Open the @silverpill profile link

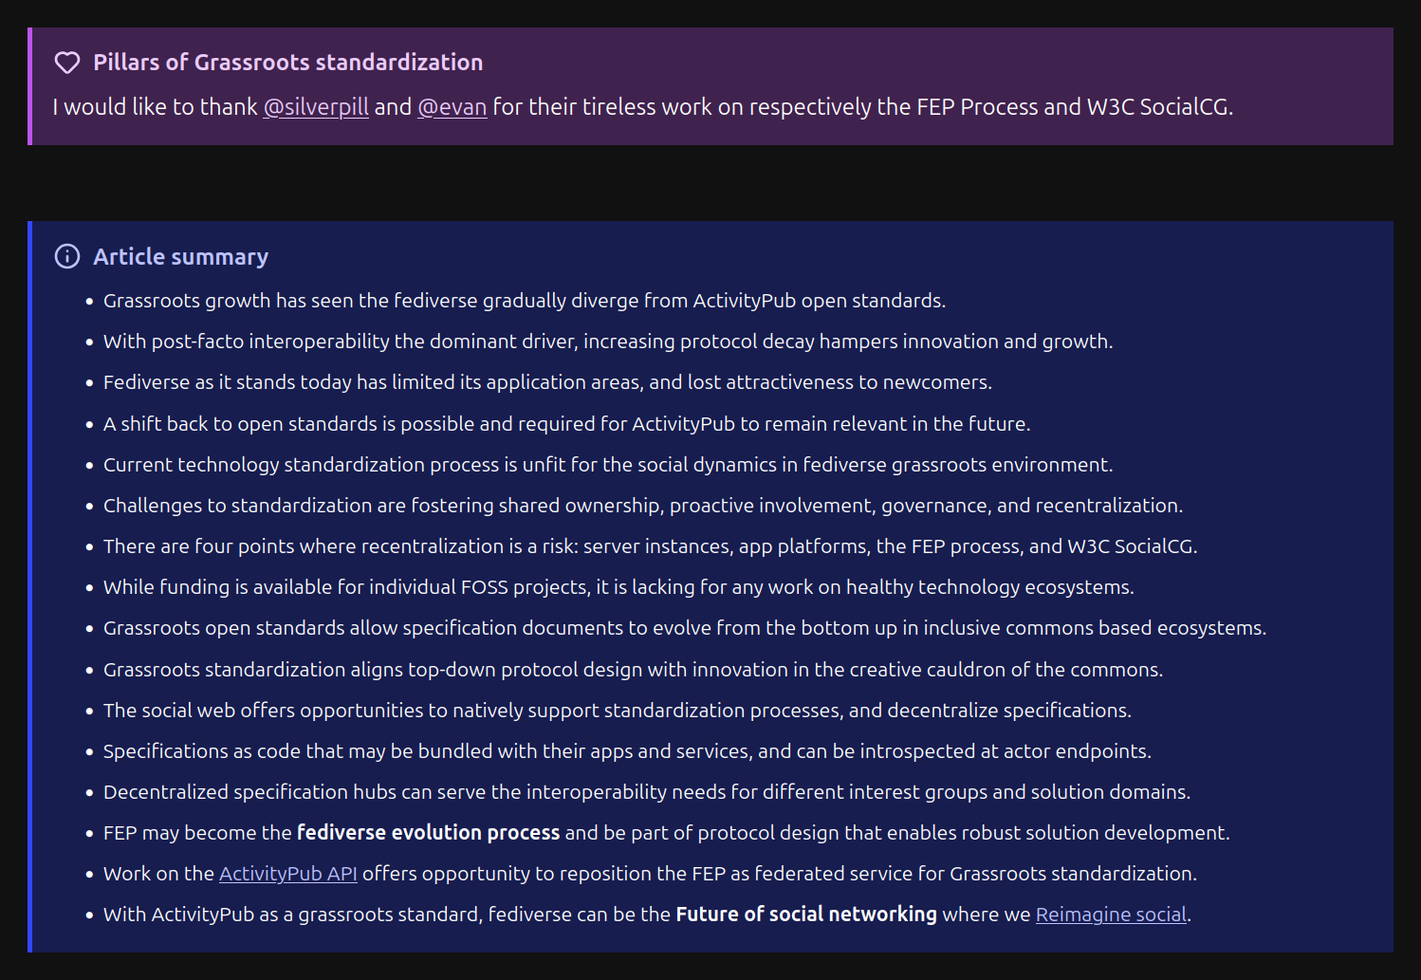(x=316, y=107)
